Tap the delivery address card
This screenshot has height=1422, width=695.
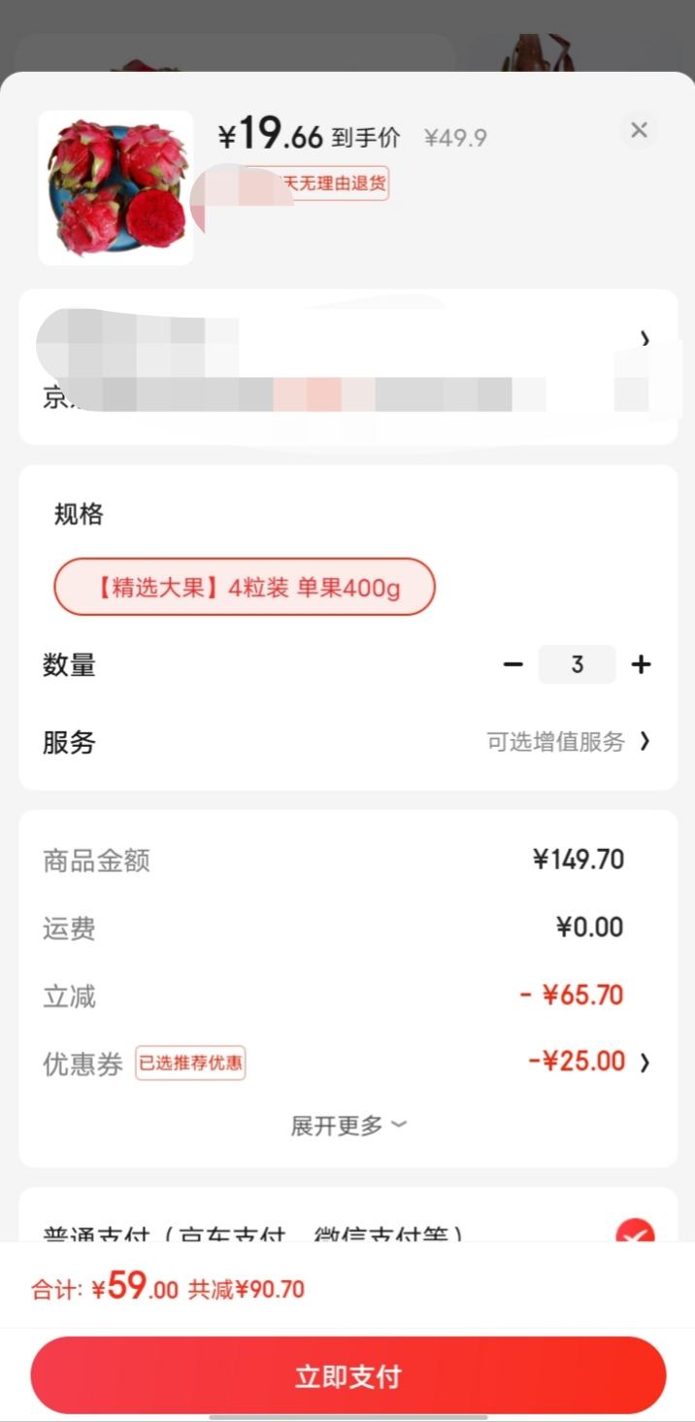click(347, 367)
